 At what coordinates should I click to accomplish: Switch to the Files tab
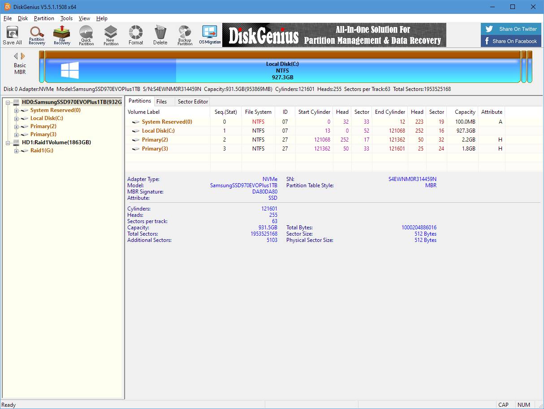(162, 102)
